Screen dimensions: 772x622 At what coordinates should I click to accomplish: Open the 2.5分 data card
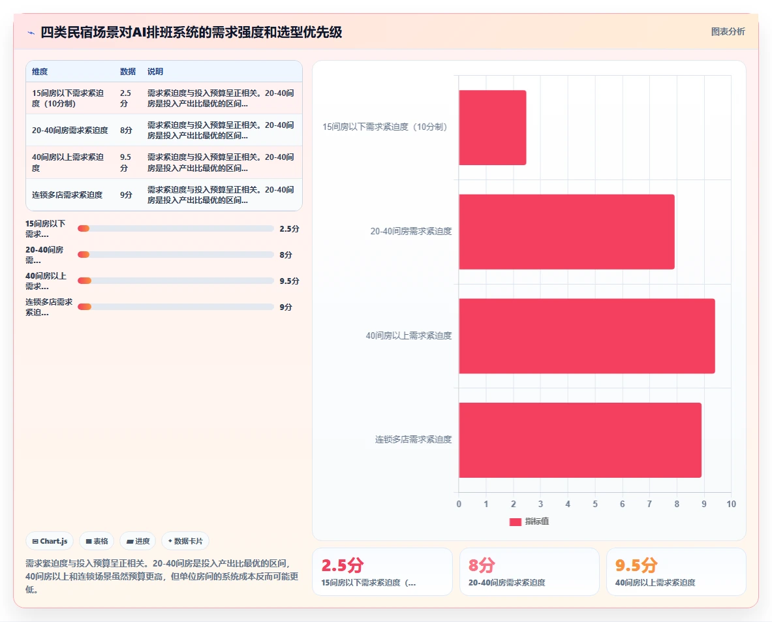tap(382, 572)
